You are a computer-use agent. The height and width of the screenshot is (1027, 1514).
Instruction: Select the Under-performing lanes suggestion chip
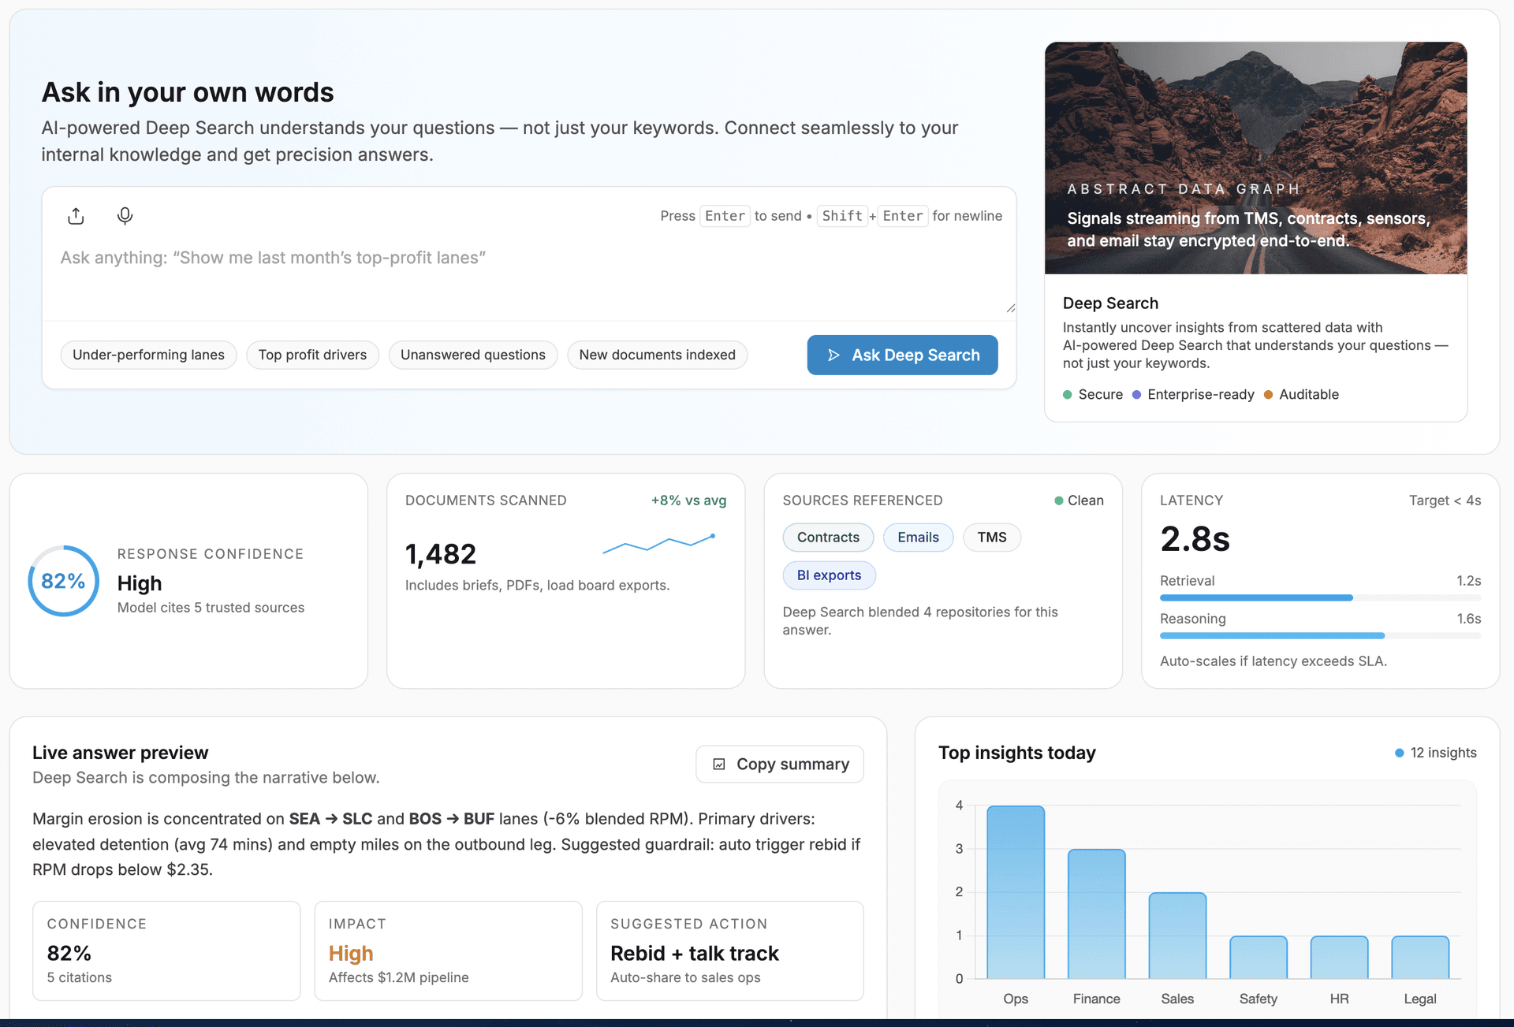tap(148, 355)
